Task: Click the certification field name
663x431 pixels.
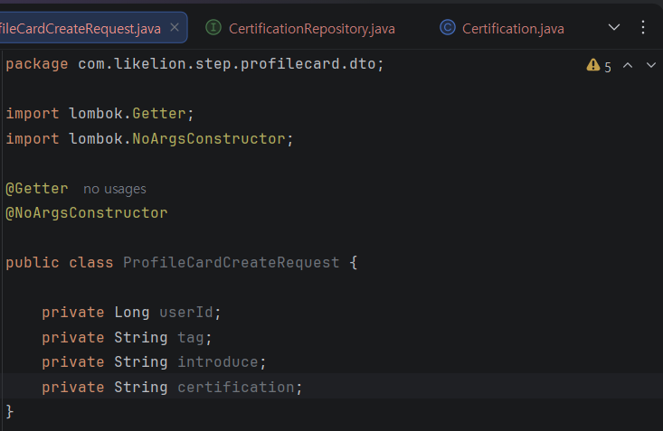Action: click(236, 387)
